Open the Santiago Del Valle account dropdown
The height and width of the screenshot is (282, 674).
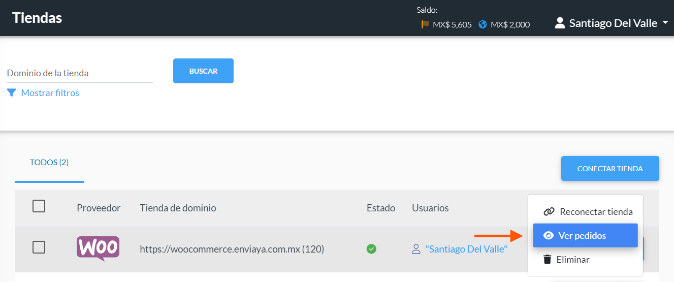click(x=612, y=23)
